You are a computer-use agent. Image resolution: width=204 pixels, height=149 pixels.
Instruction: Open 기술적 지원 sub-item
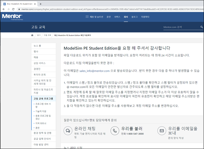point(41,111)
